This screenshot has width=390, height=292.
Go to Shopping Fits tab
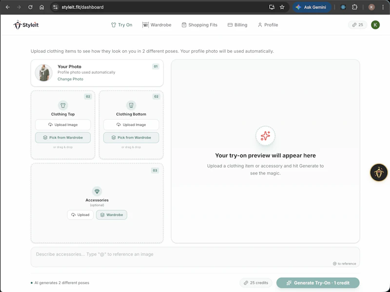(199, 25)
